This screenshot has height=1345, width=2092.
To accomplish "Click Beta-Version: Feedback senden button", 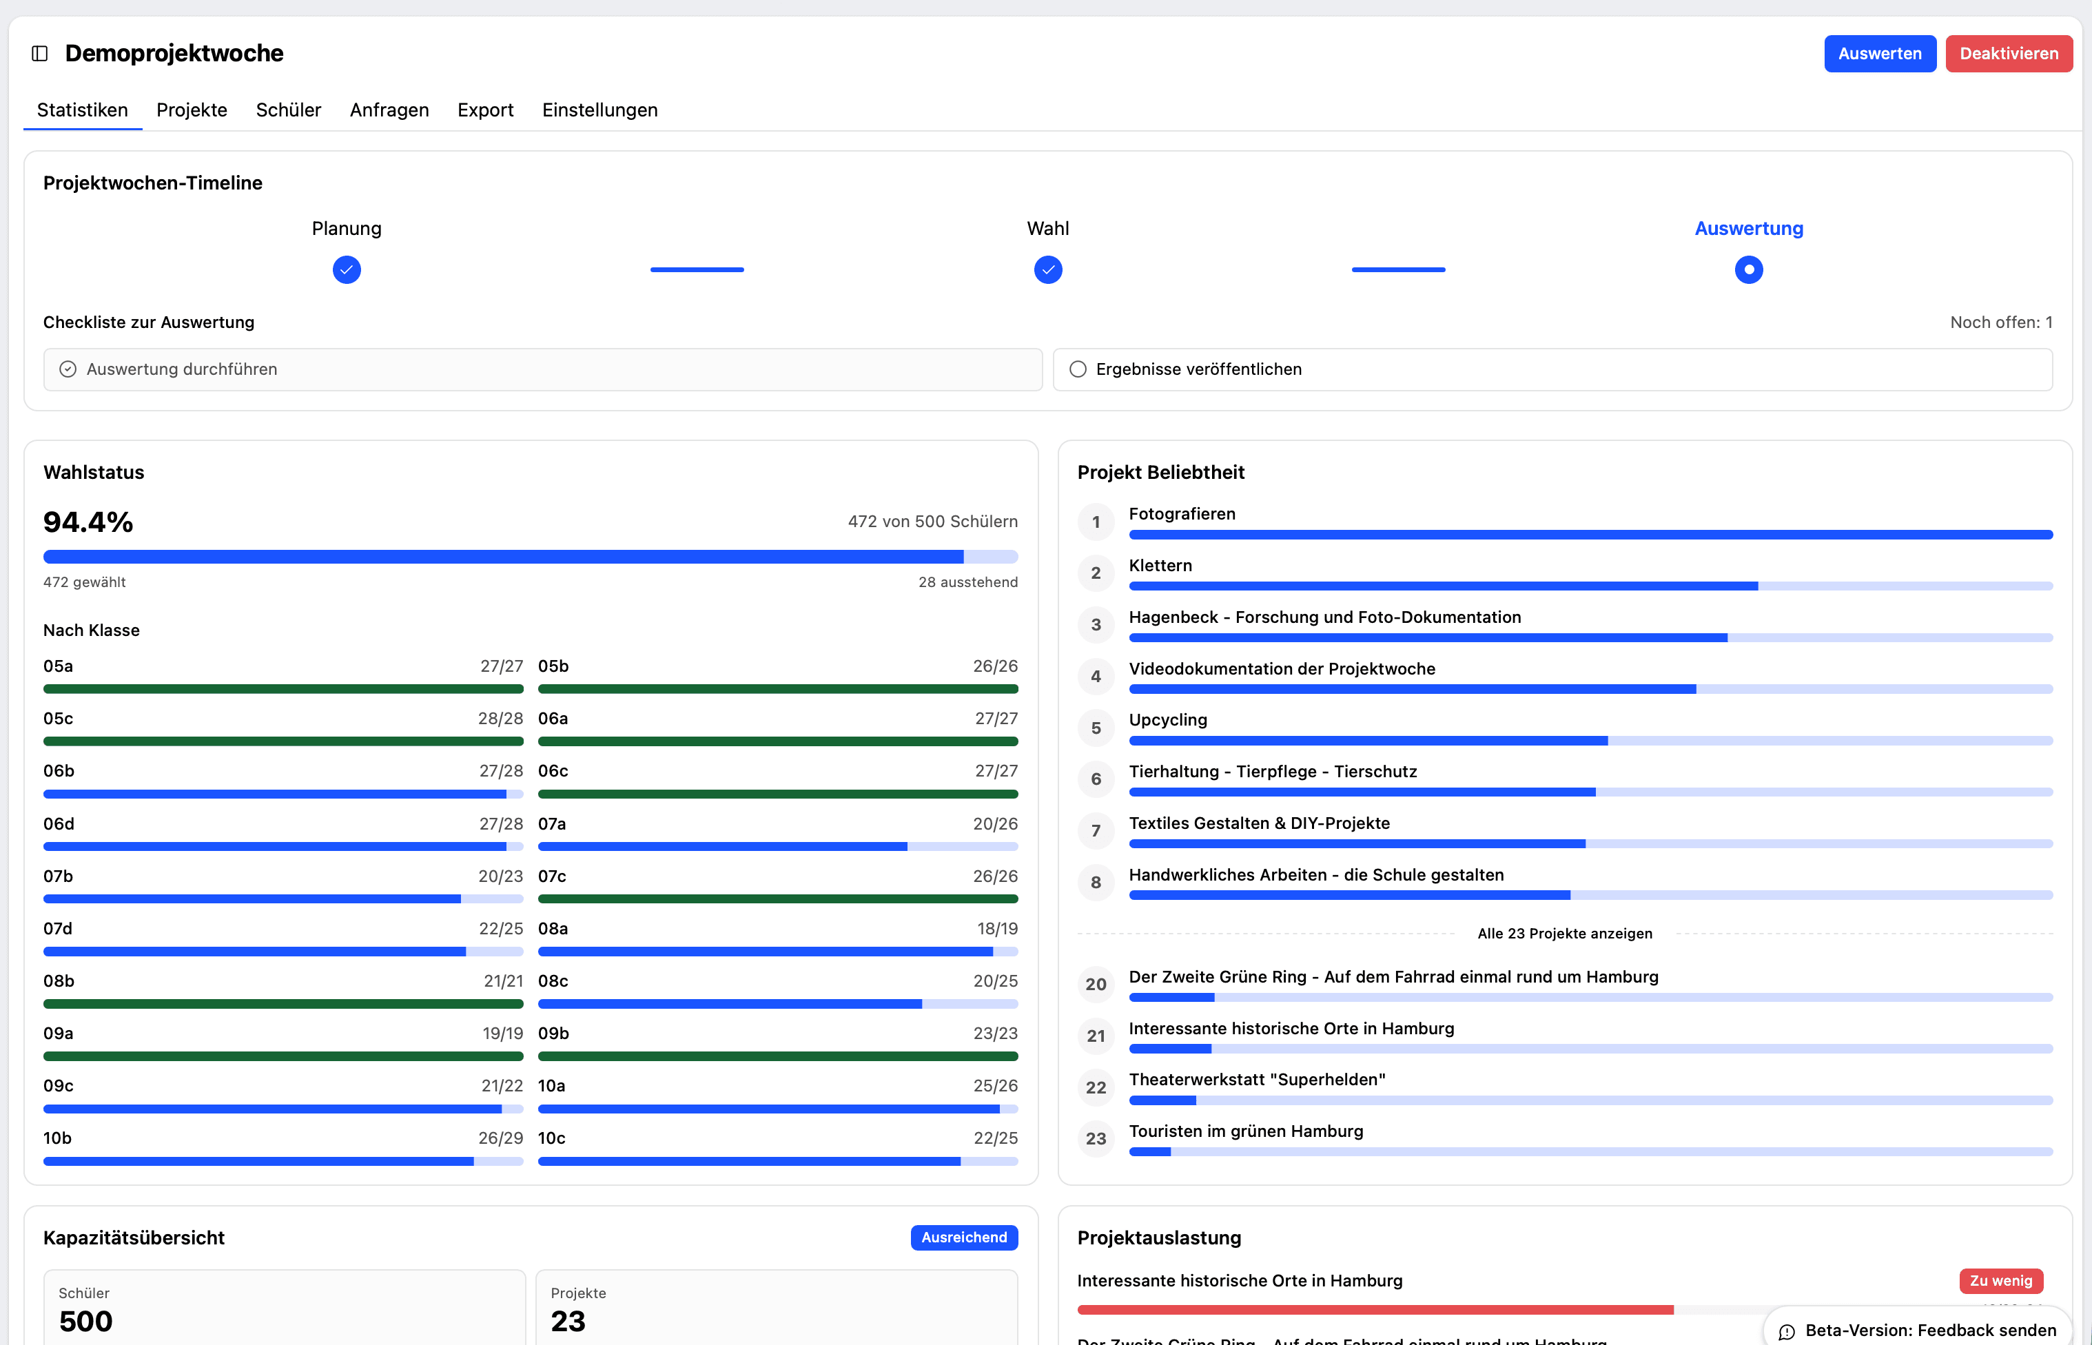I will point(1918,1329).
